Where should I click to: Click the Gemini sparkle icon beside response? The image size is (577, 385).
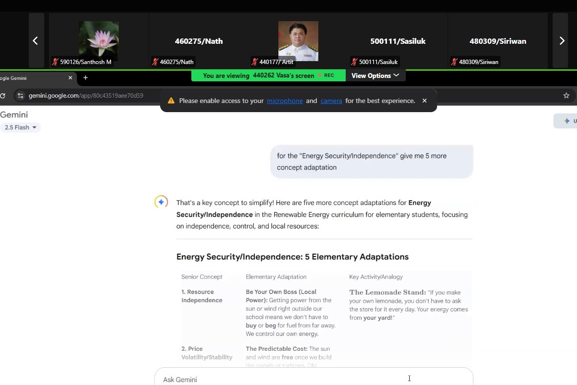click(161, 202)
